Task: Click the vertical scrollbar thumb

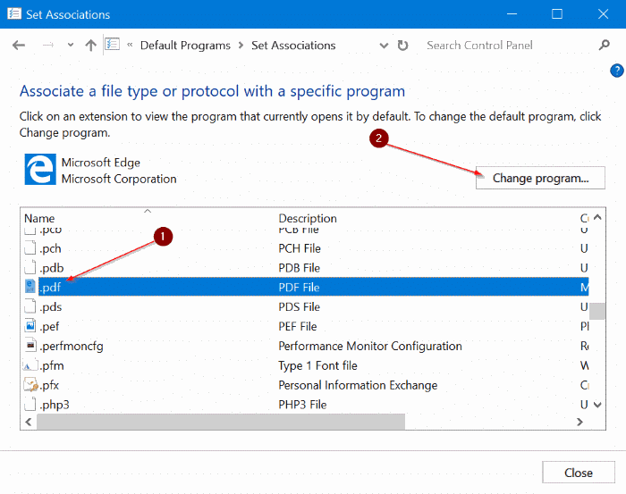Action: (597, 312)
